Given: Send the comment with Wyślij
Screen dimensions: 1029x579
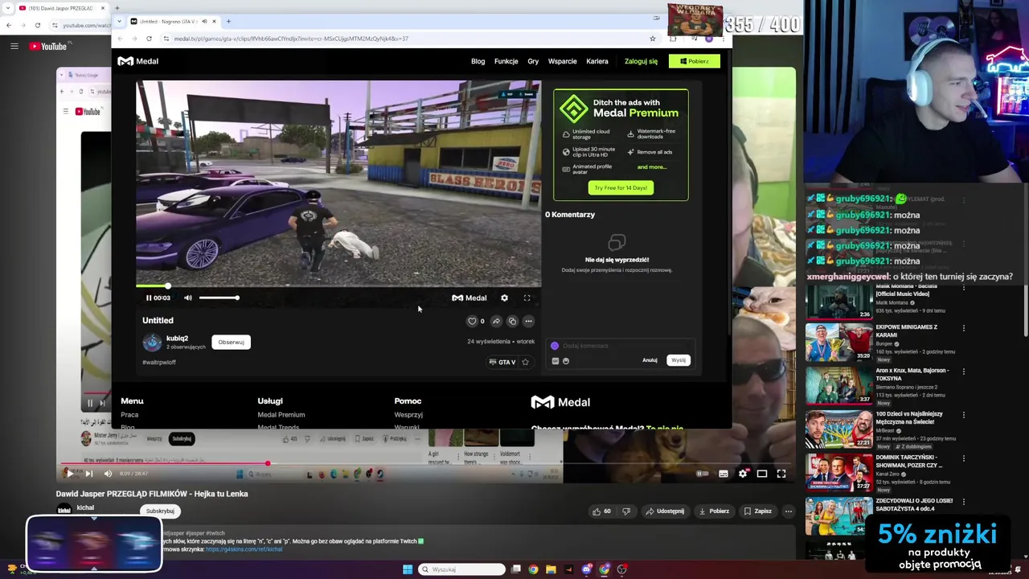Looking at the screenshot, I should (x=678, y=360).
